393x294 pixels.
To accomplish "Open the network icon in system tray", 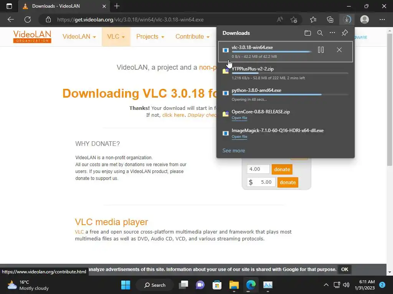I will pyautogui.click(x=337, y=285).
